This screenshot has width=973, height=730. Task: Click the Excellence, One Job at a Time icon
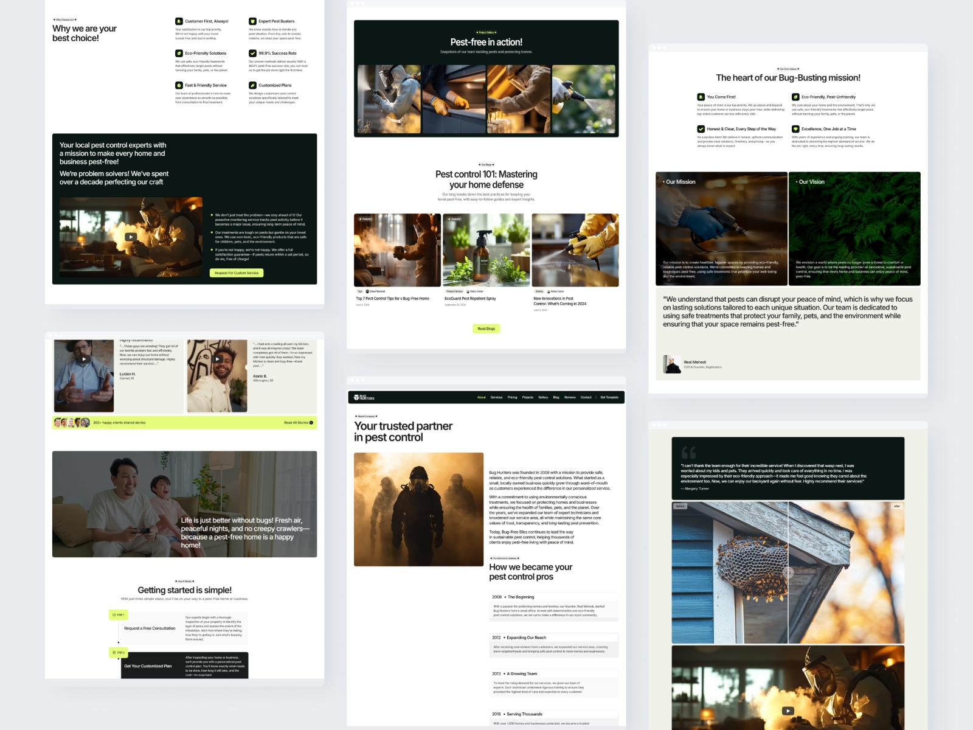(x=795, y=129)
